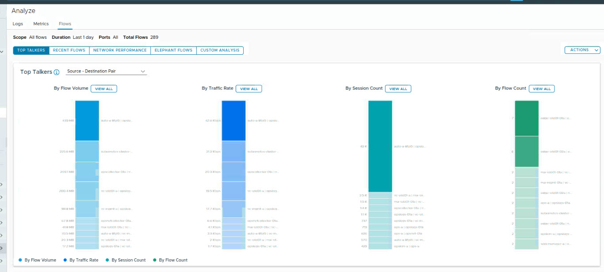Viewport: 604px width, 272px height.
Task: Click the By Flow Volume legend dot
Action: [x=21, y=260]
